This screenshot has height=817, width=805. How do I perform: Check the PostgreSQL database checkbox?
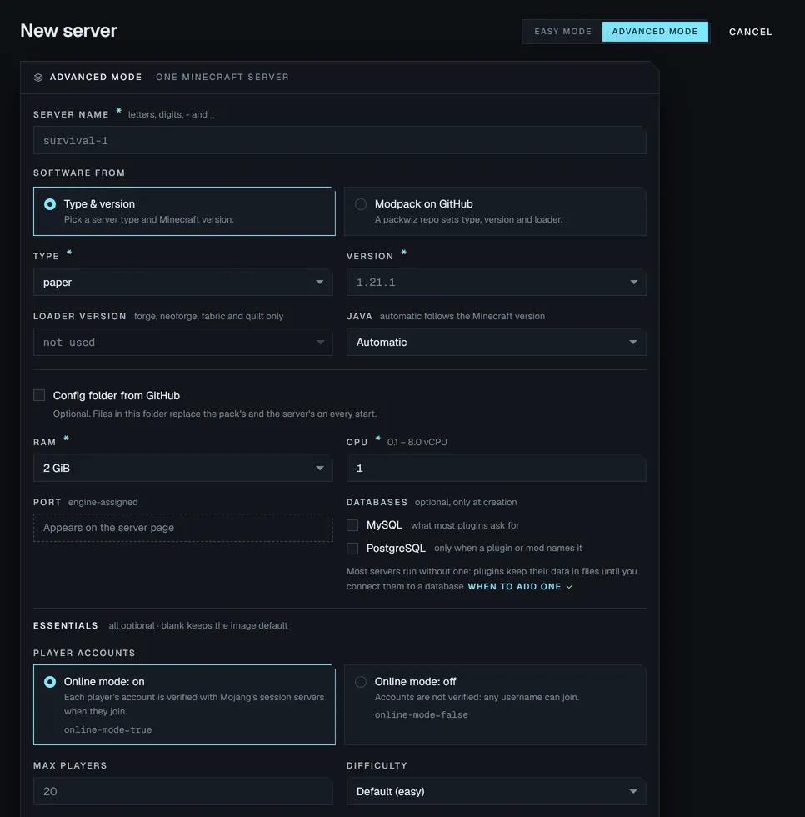click(x=352, y=549)
